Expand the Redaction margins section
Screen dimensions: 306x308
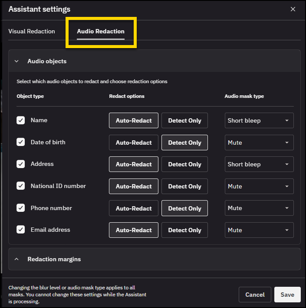click(x=17, y=259)
